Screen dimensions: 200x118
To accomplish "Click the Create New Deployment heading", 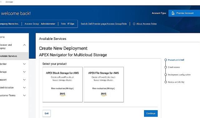I will click(63, 48).
